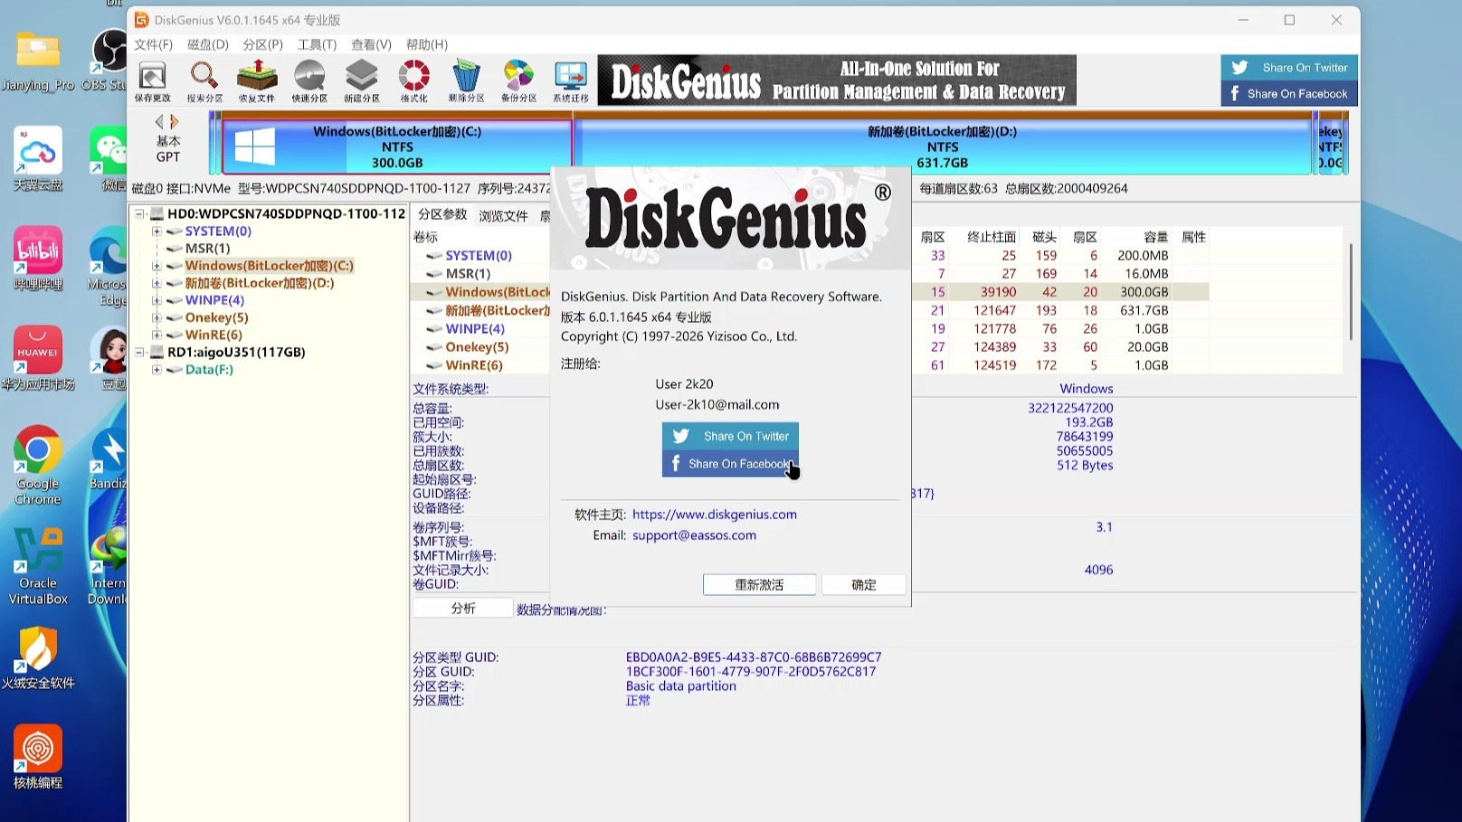Image resolution: width=1462 pixels, height=822 pixels.
Task: Open the 火绒安全软件 desktop shortcut
Action: coord(37,657)
